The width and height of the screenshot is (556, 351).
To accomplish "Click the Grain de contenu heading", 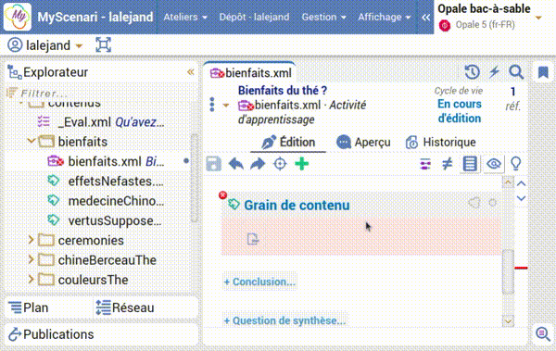I will click(x=297, y=206).
